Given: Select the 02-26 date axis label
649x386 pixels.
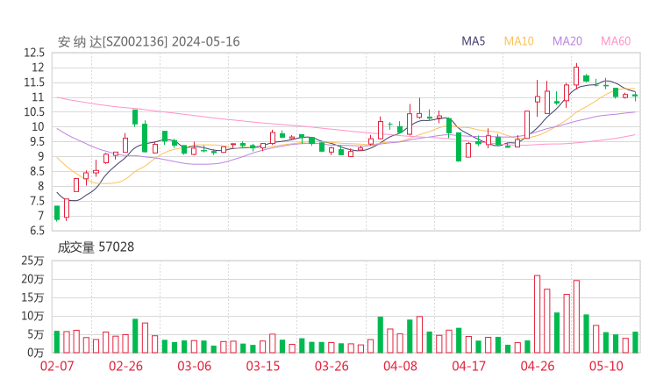Looking at the screenshot, I should pyautogui.click(x=125, y=366).
